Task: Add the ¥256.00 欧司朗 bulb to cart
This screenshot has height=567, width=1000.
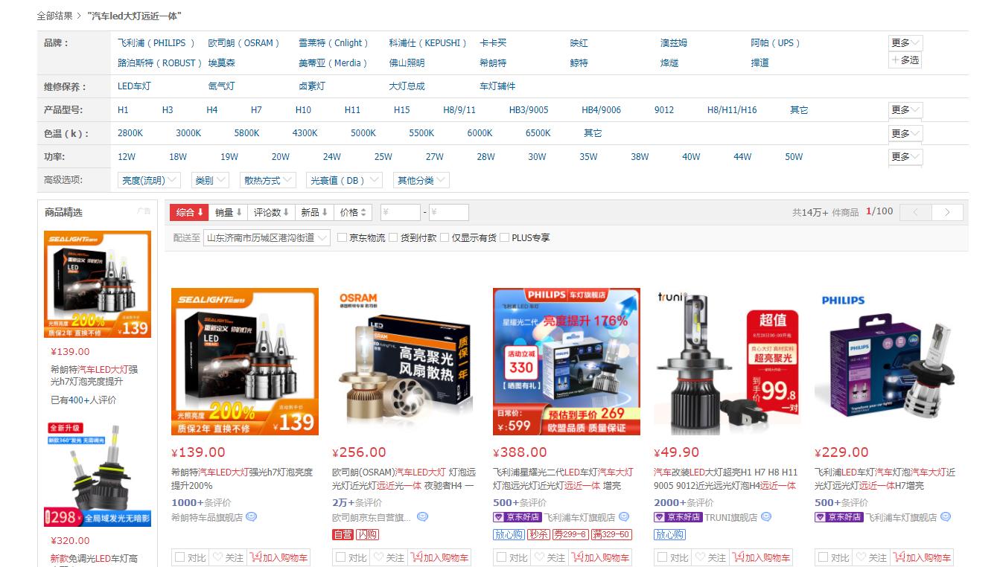Action: (439, 557)
